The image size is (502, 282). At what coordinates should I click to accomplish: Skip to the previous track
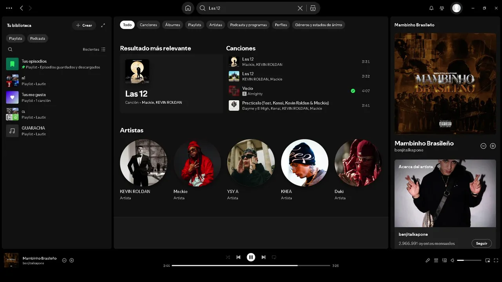(x=238, y=257)
